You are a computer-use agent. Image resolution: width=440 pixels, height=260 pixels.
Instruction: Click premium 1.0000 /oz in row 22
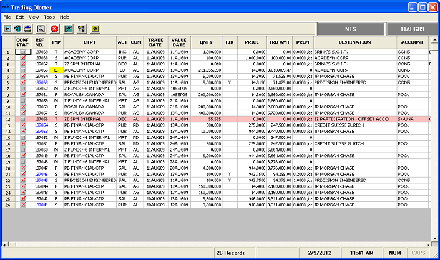[303, 180]
